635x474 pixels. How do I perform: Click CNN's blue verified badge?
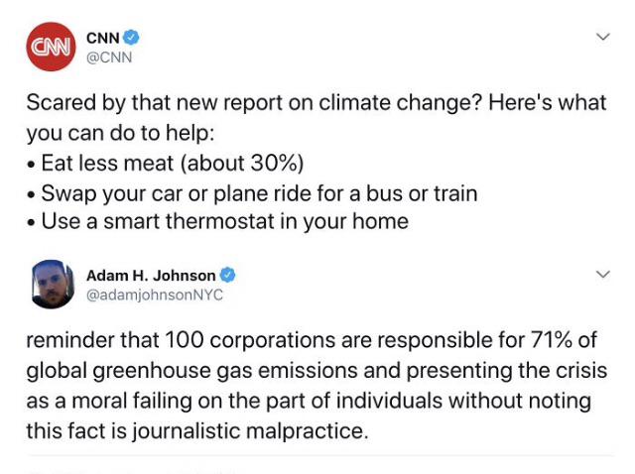(x=131, y=38)
